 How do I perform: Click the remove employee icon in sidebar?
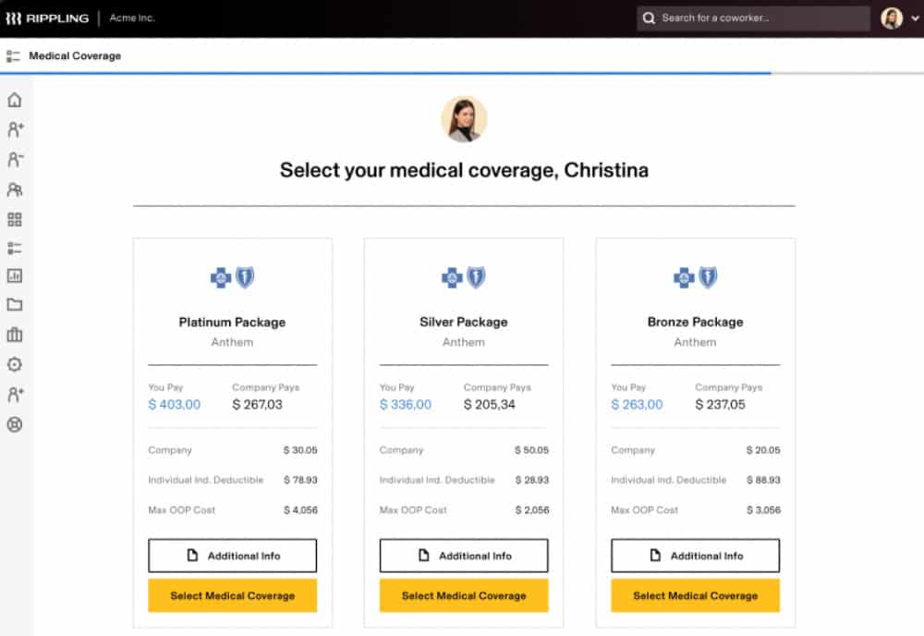[x=15, y=159]
